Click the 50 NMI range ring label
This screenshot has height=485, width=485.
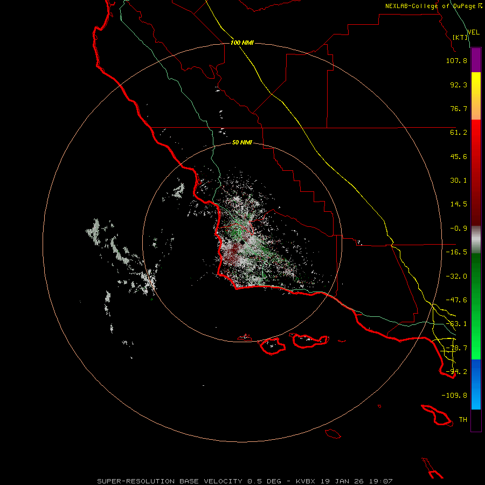coord(242,143)
